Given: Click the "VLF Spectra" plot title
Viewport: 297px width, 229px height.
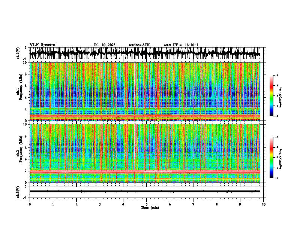Looking at the screenshot, I should (42, 45).
